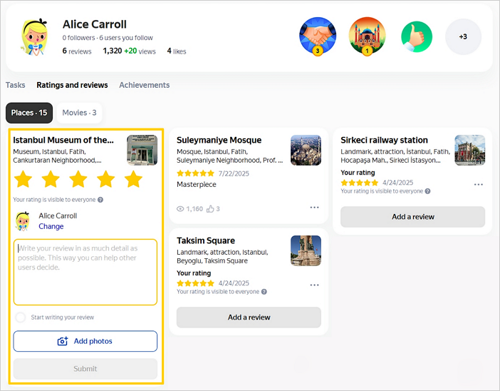Switch to the Tasks tab
The image size is (500, 391).
[16, 85]
